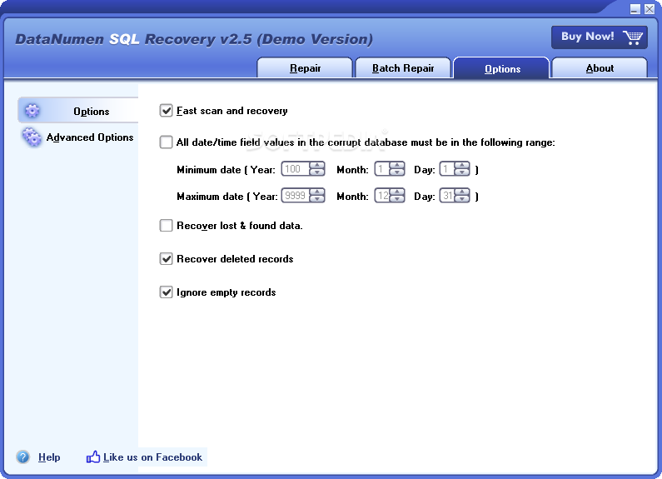Decrease Maximum date Day down arrow
This screenshot has width=662, height=479.
pyautogui.click(x=462, y=199)
